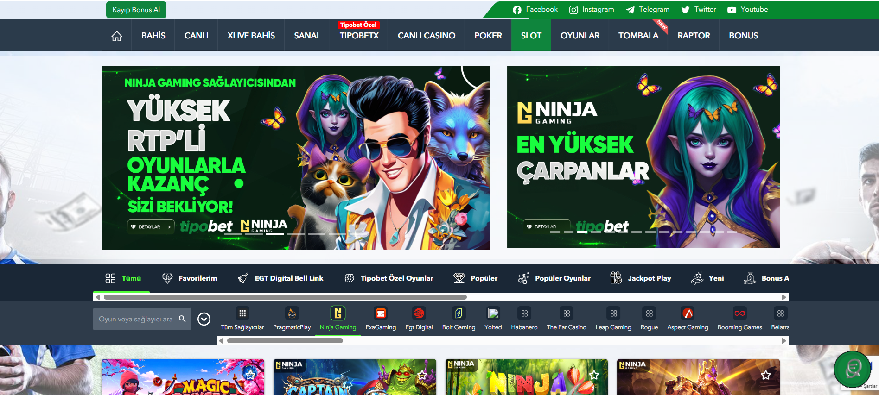The width and height of the screenshot is (879, 395).
Task: Click the home icon in navigation bar
Action: 117,36
